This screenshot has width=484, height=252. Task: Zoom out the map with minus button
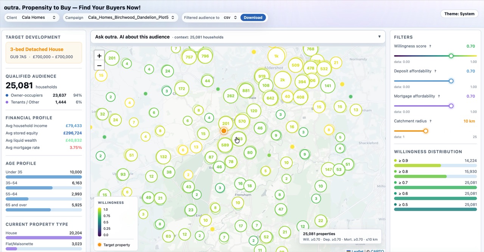[99, 65]
